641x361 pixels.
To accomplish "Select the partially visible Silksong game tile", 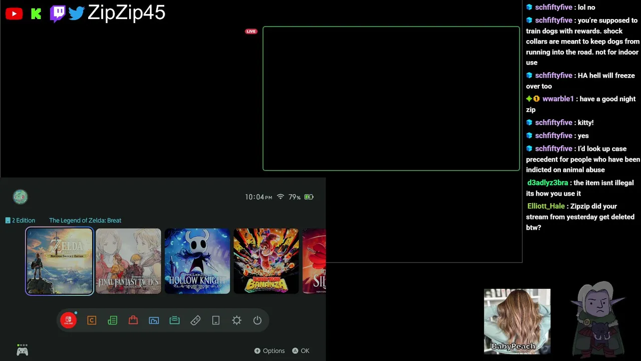I will tap(314, 261).
